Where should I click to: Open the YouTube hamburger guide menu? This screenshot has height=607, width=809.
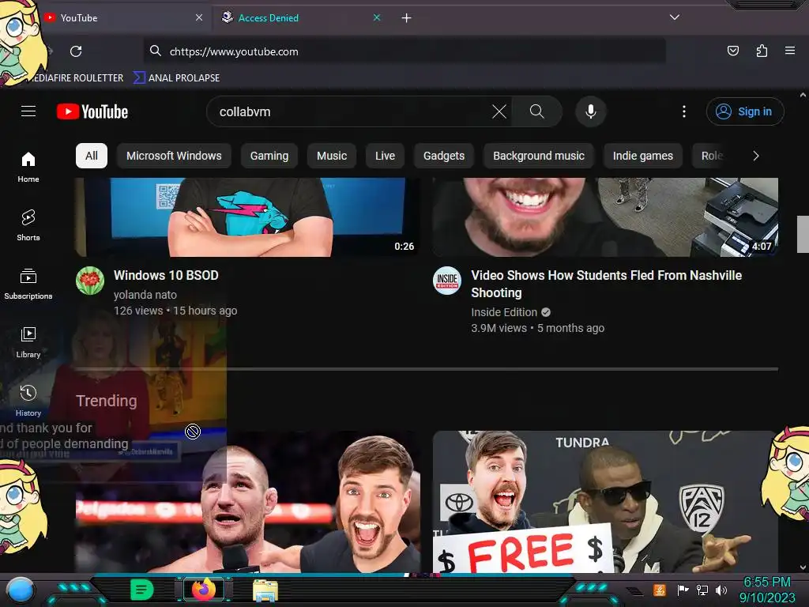(x=28, y=111)
